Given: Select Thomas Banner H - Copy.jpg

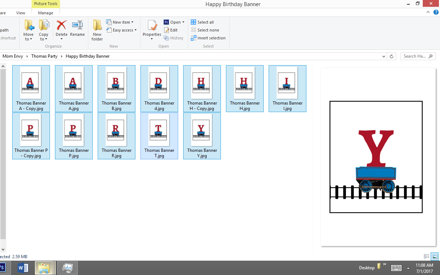Looking at the screenshot, I should pos(202,88).
